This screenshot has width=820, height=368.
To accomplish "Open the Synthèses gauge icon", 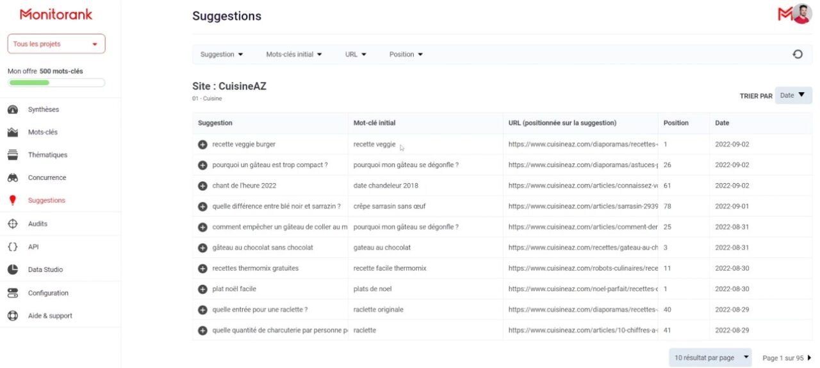I will tap(13, 109).
